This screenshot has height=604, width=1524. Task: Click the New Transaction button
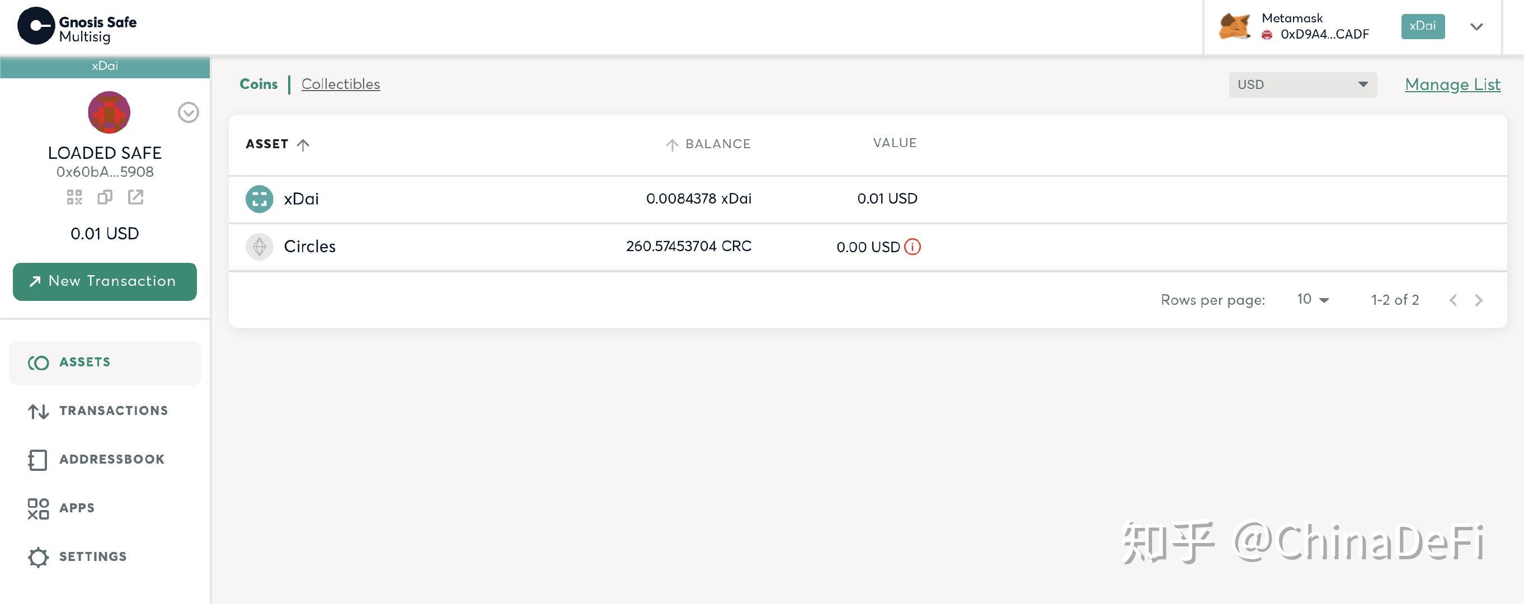click(x=104, y=281)
